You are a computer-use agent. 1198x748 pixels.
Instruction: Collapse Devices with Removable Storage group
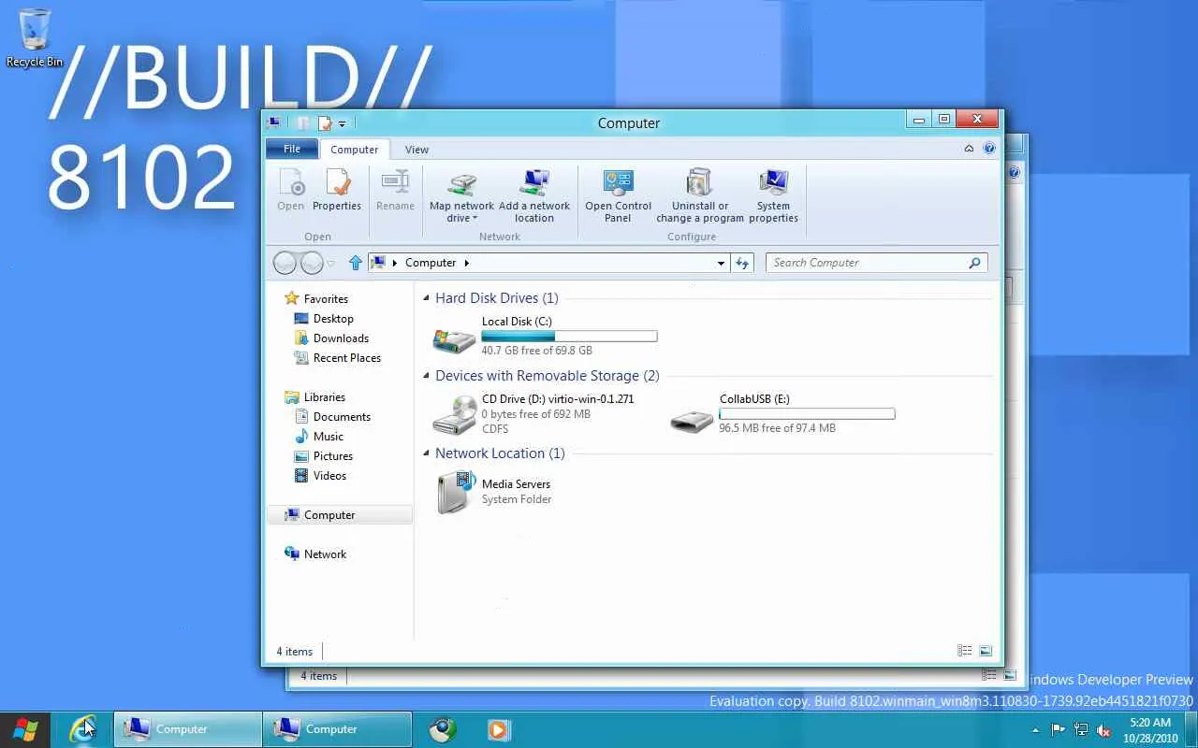pos(427,376)
